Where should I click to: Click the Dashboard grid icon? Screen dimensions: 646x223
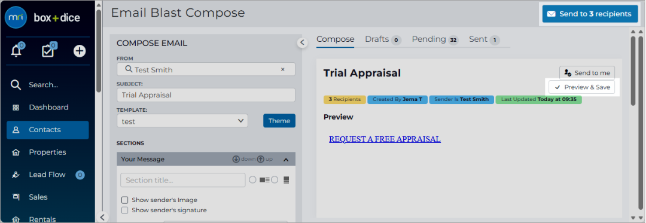click(16, 108)
